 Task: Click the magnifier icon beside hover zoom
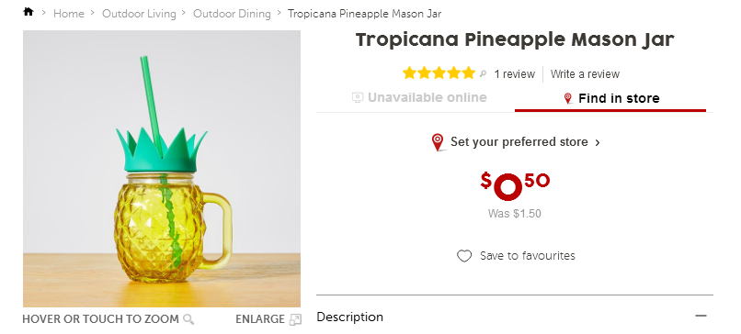[188, 319]
